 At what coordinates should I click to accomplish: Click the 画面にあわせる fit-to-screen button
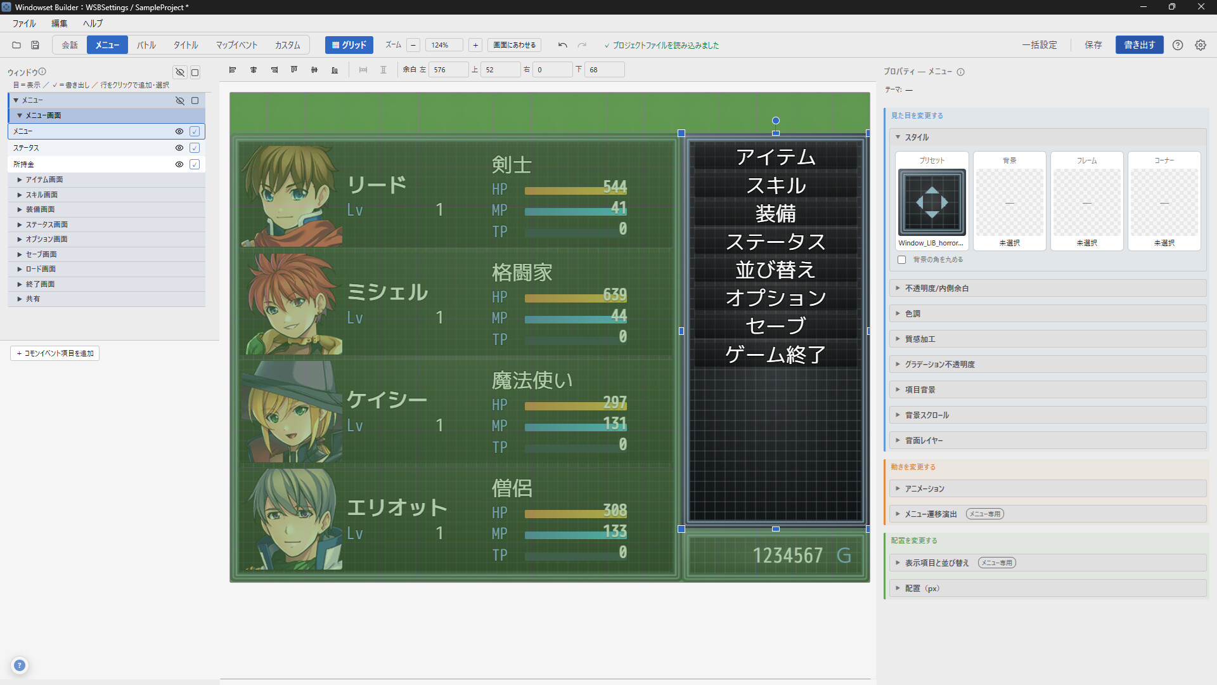[x=514, y=45]
